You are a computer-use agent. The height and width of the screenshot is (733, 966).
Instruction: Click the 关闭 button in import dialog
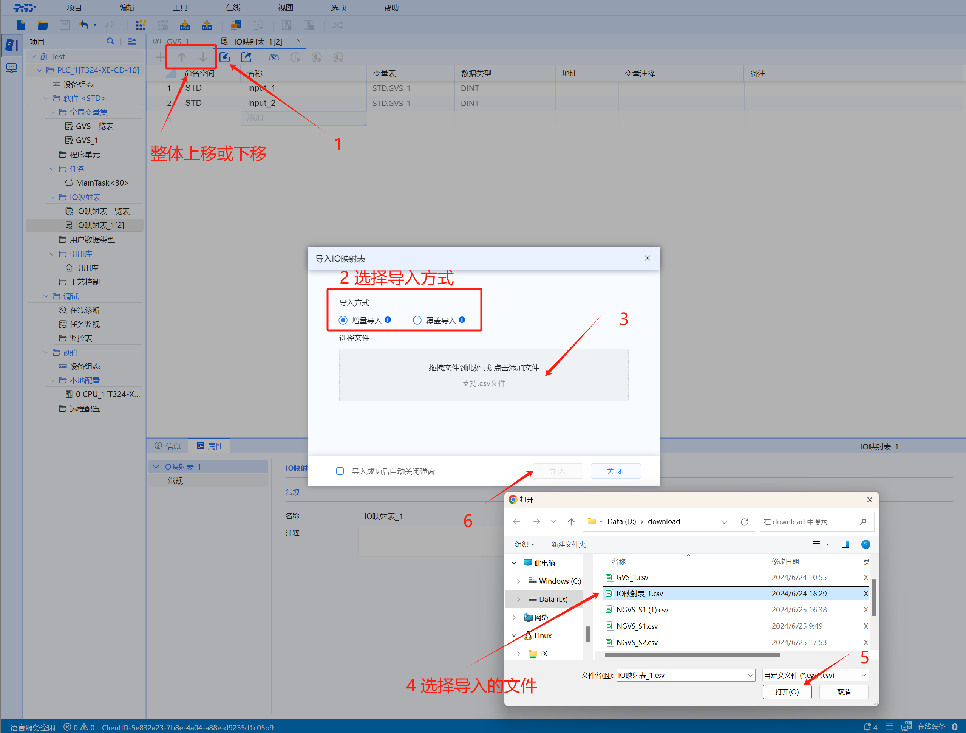(615, 471)
